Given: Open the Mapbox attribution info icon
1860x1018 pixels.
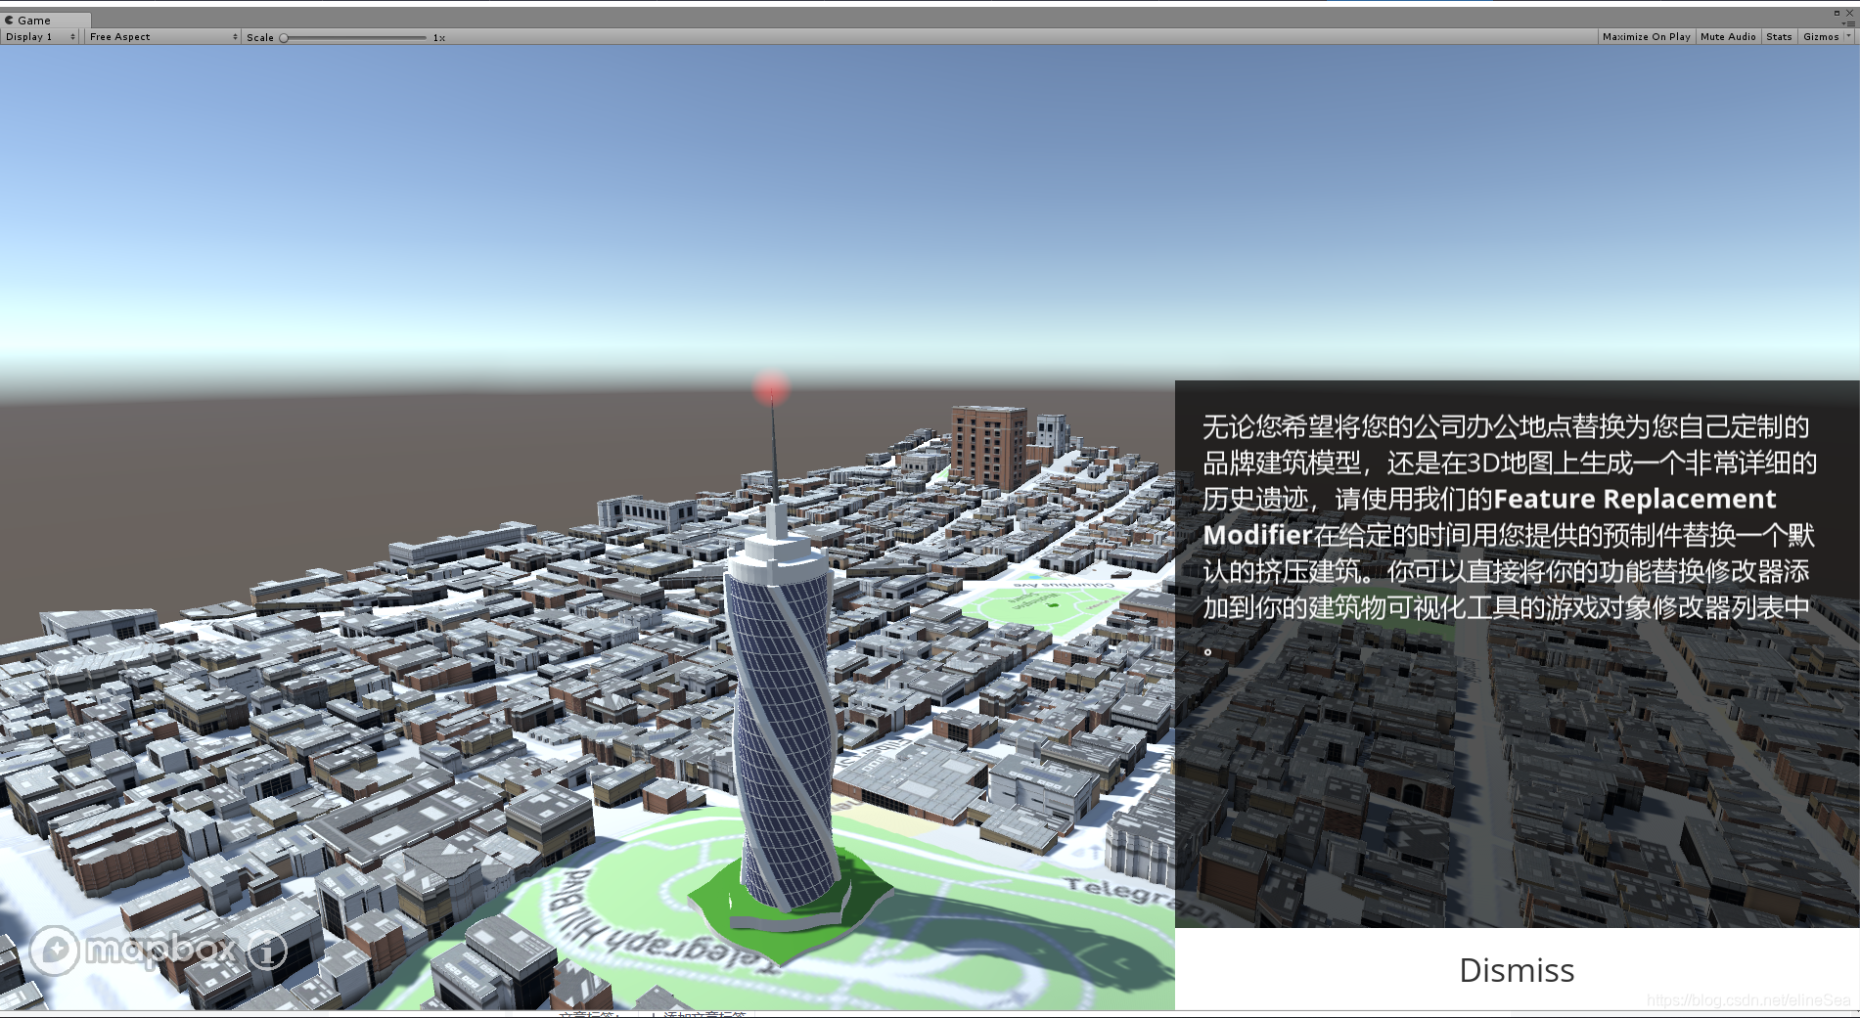Looking at the screenshot, I should [267, 950].
